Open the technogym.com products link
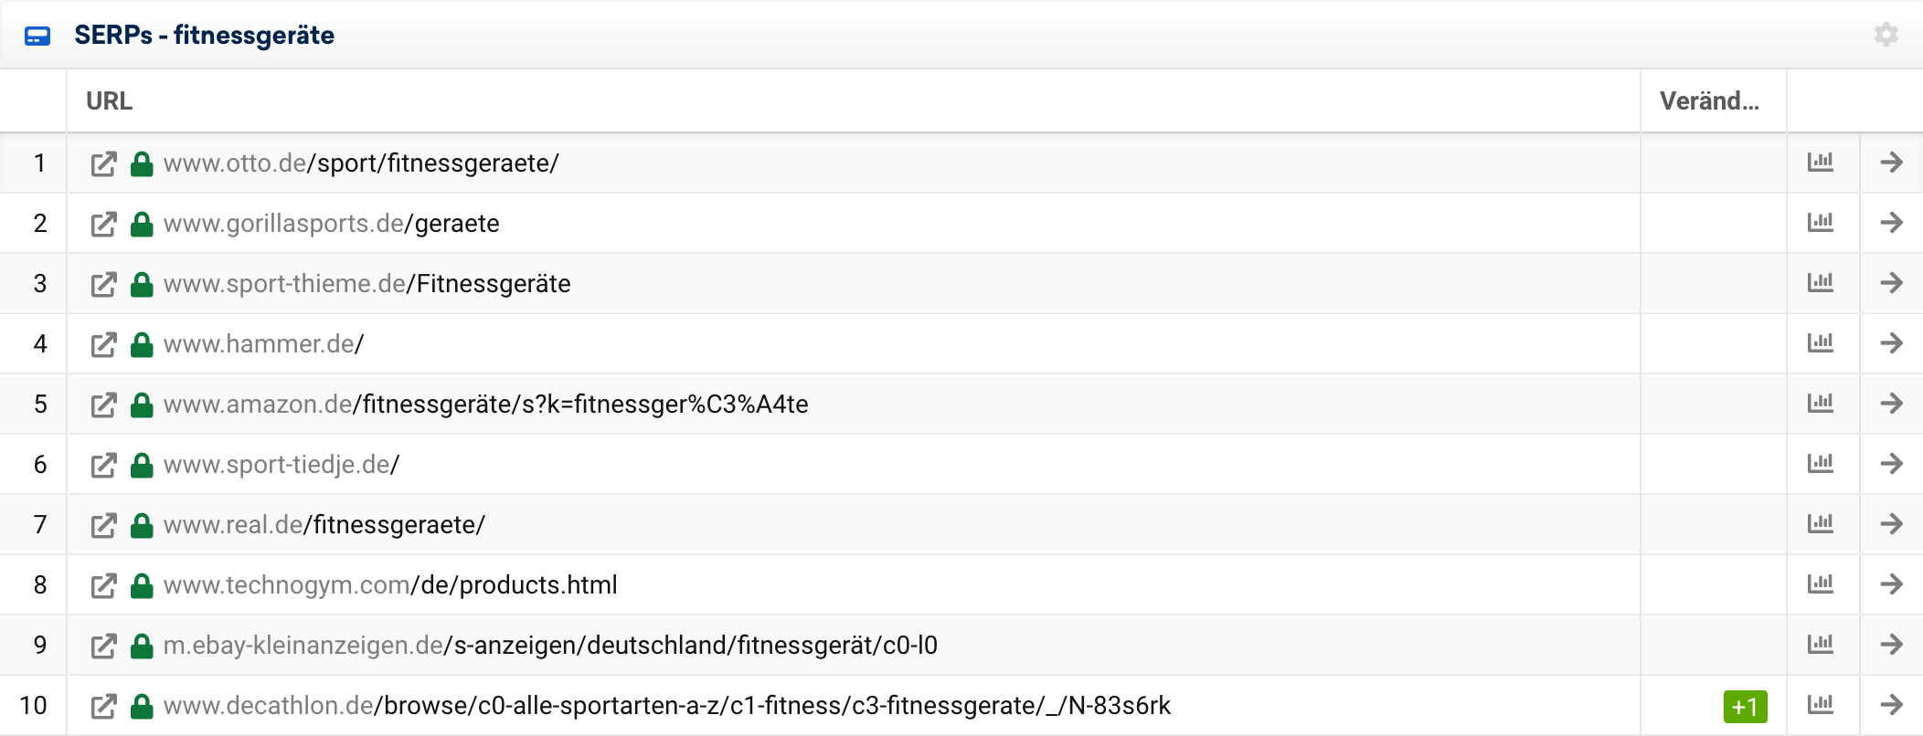Screen dimensions: 1923x736 click(x=390, y=585)
